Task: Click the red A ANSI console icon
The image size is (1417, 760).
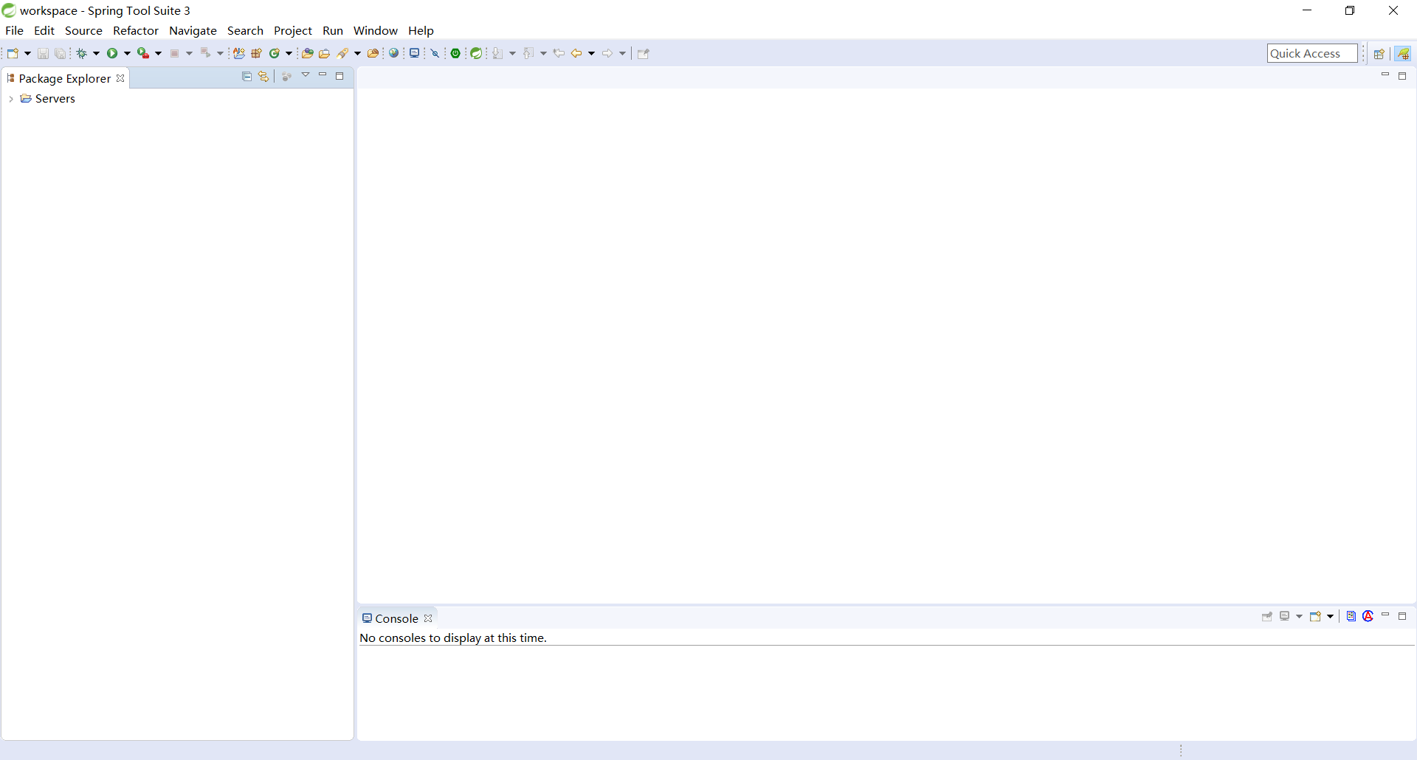Action: [x=1368, y=616]
